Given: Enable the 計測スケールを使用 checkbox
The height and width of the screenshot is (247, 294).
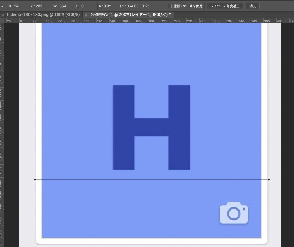Looking at the screenshot, I should point(170,6).
